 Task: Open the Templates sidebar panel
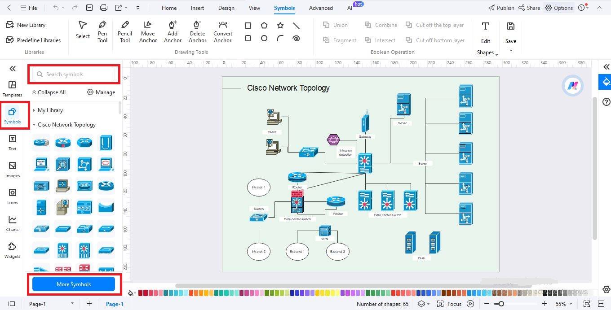coord(12,89)
